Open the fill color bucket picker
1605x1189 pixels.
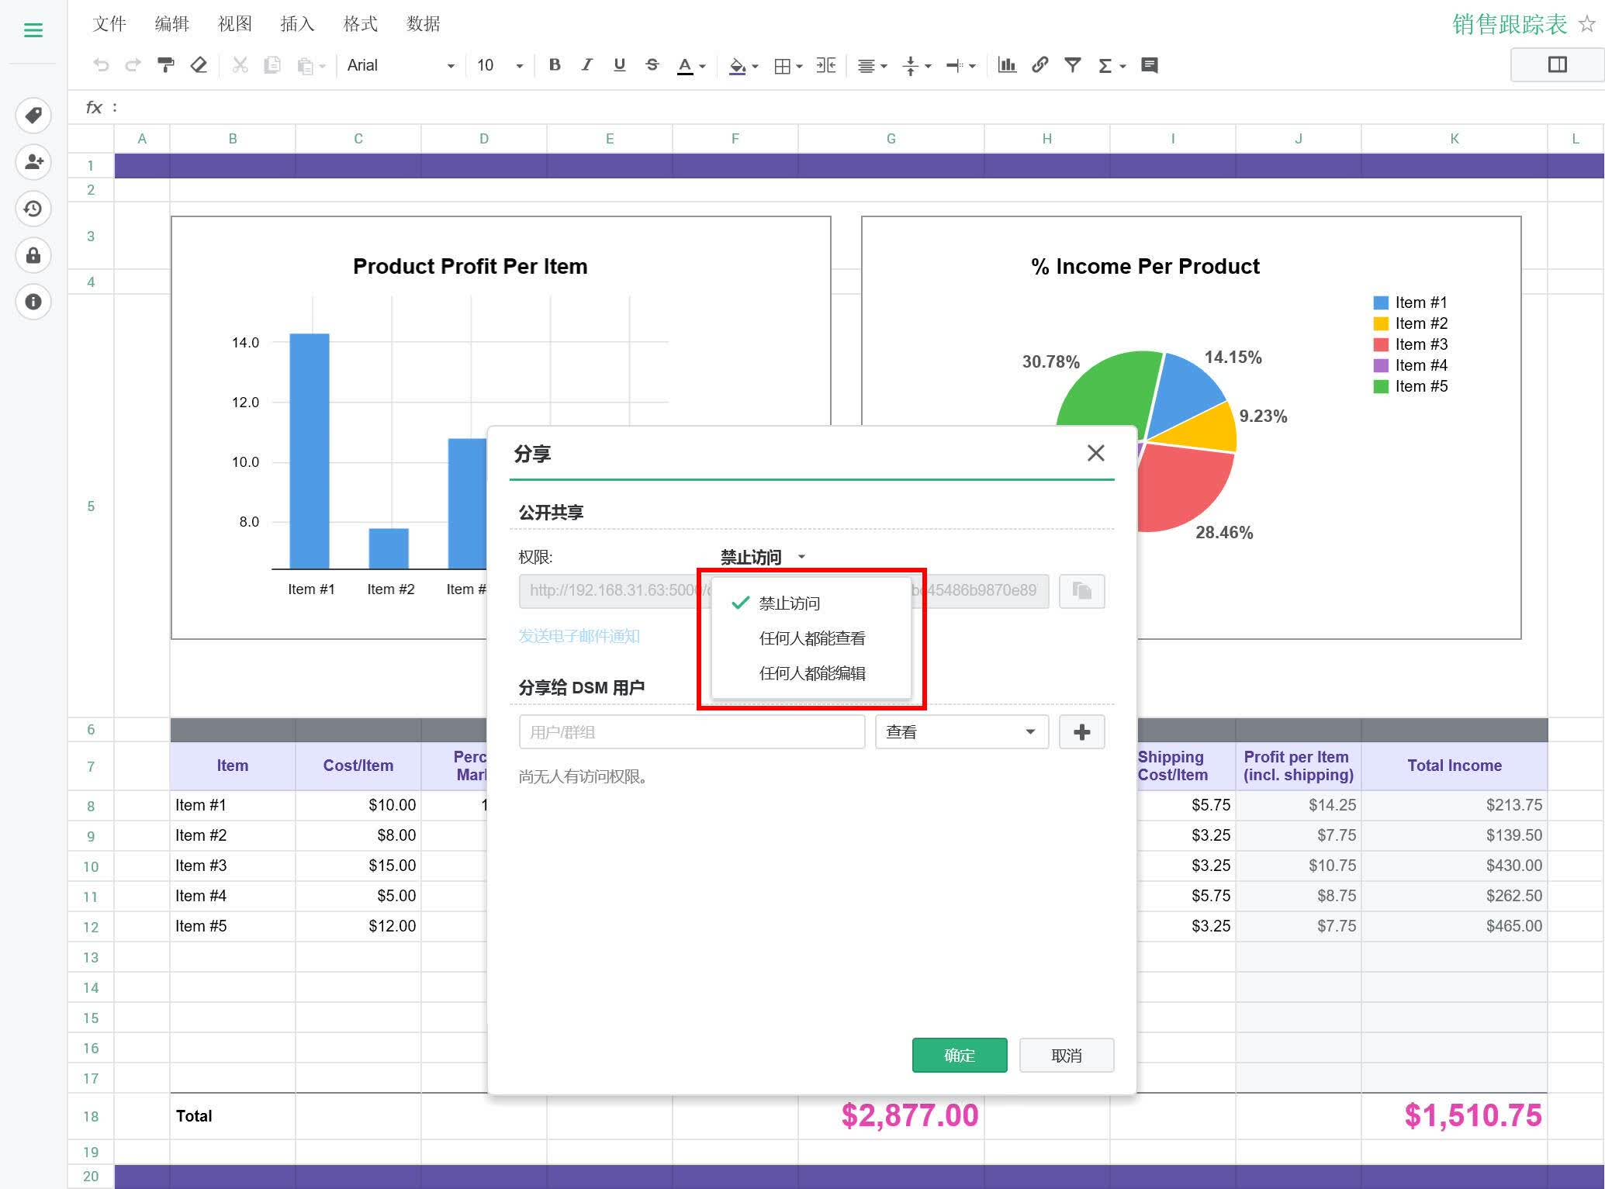click(x=743, y=65)
